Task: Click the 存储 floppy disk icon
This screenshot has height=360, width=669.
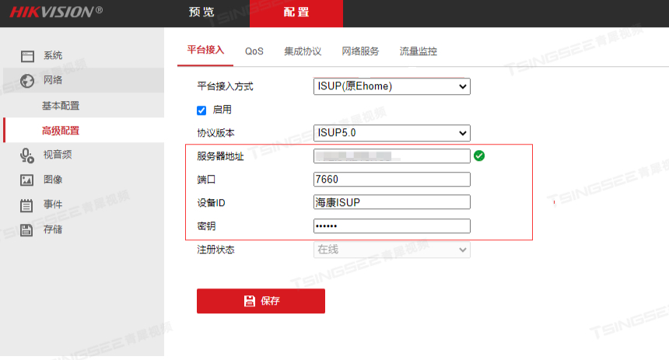Action: (26, 230)
